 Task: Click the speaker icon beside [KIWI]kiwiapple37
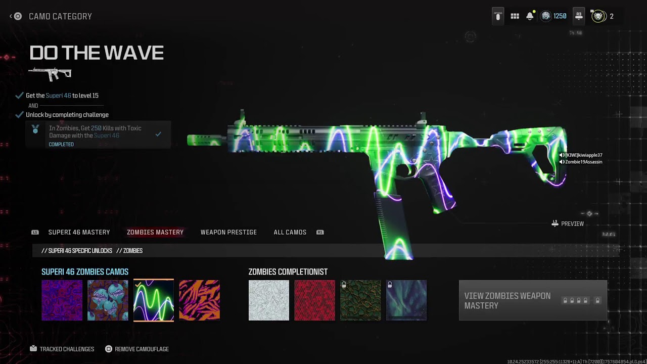pos(562,155)
